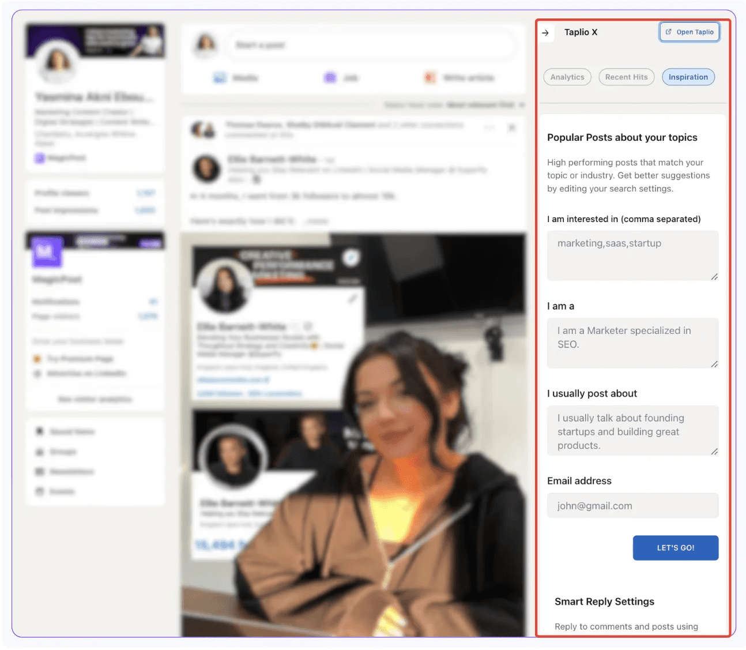Click the Write article icon
The height and width of the screenshot is (650, 746).
pyautogui.click(x=430, y=78)
